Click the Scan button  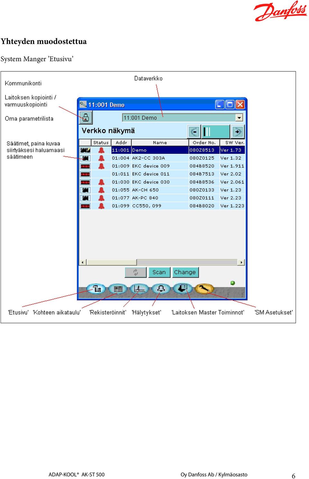tap(159, 272)
